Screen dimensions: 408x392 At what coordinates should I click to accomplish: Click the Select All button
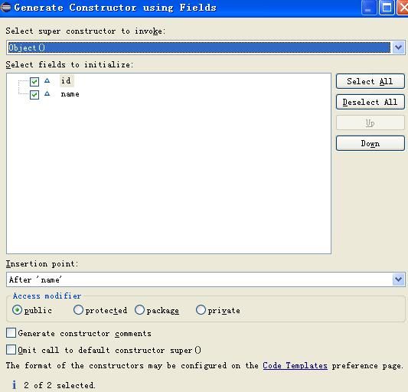tap(370, 81)
